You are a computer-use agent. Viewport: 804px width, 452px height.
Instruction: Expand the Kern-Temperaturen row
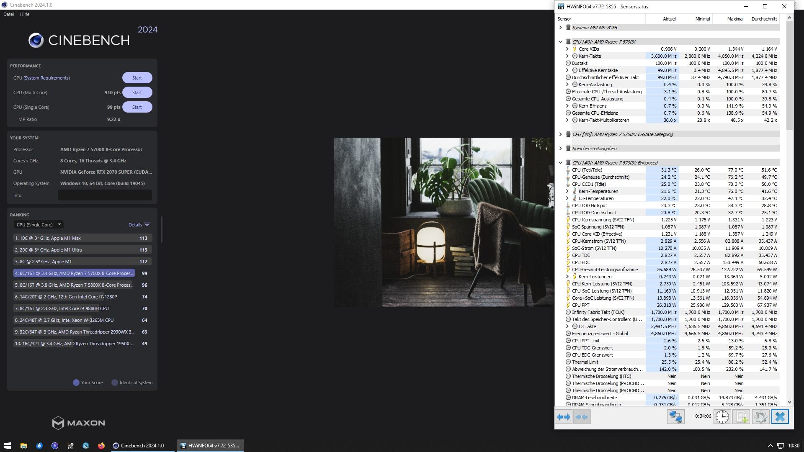pos(567,191)
